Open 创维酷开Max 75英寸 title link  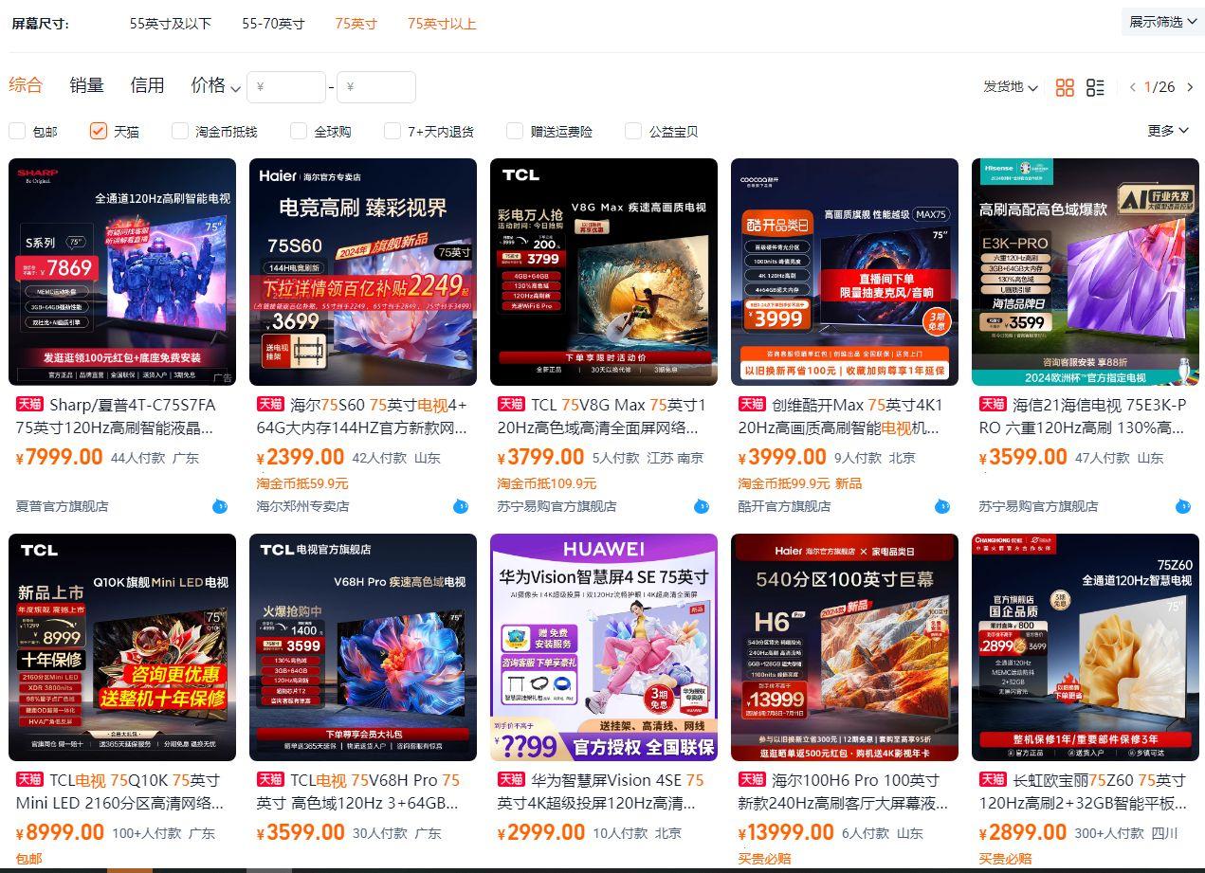click(841, 416)
